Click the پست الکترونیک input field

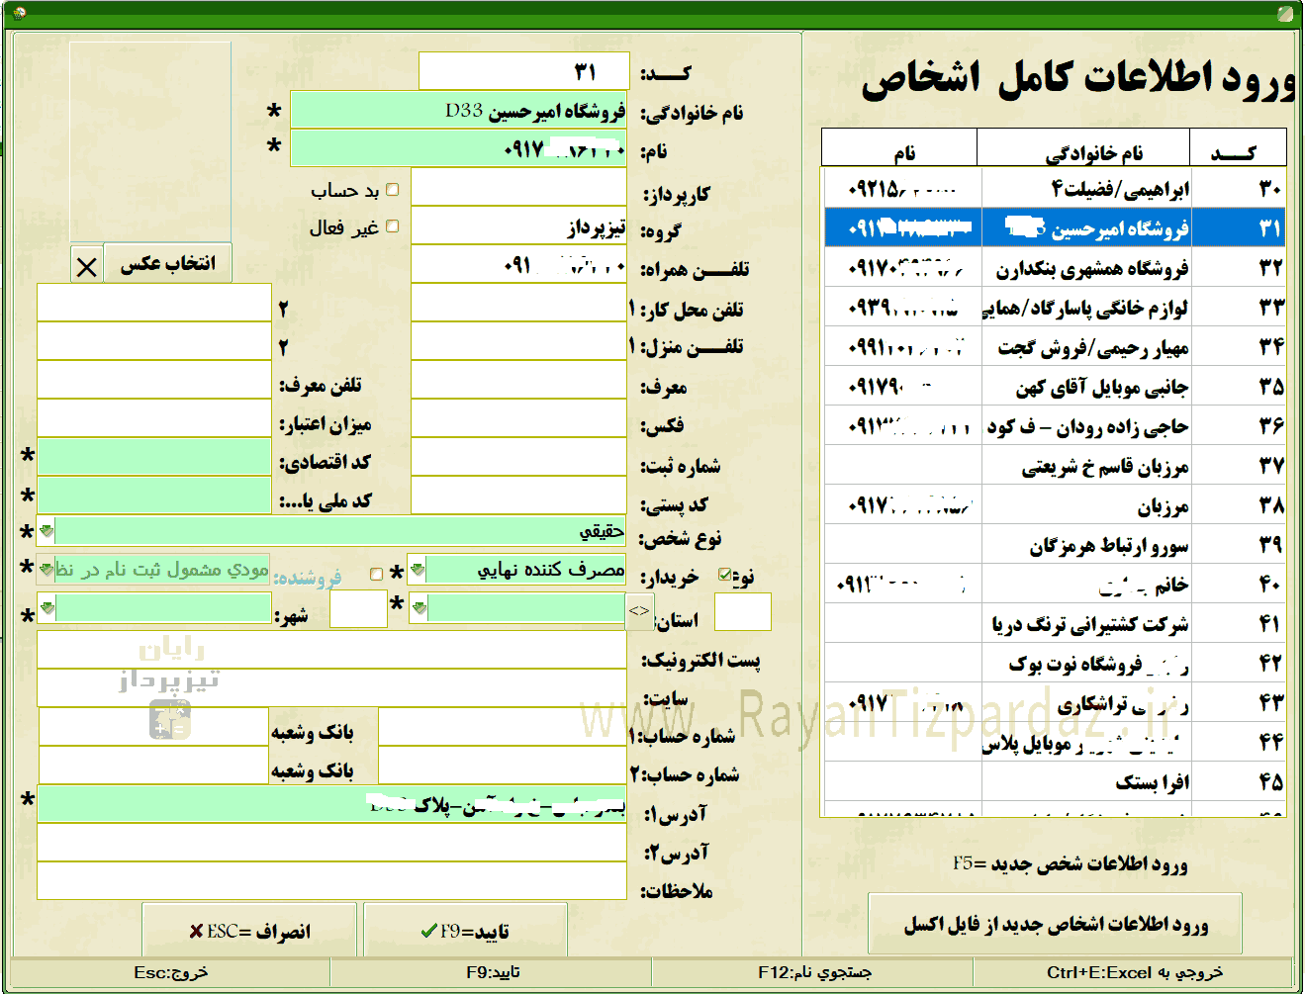coord(331,650)
